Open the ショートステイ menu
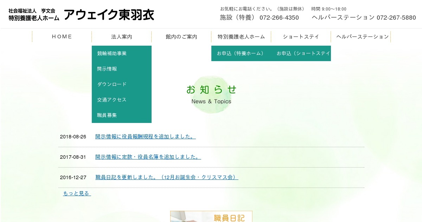The width and height of the screenshot is (422, 222). tap(301, 37)
